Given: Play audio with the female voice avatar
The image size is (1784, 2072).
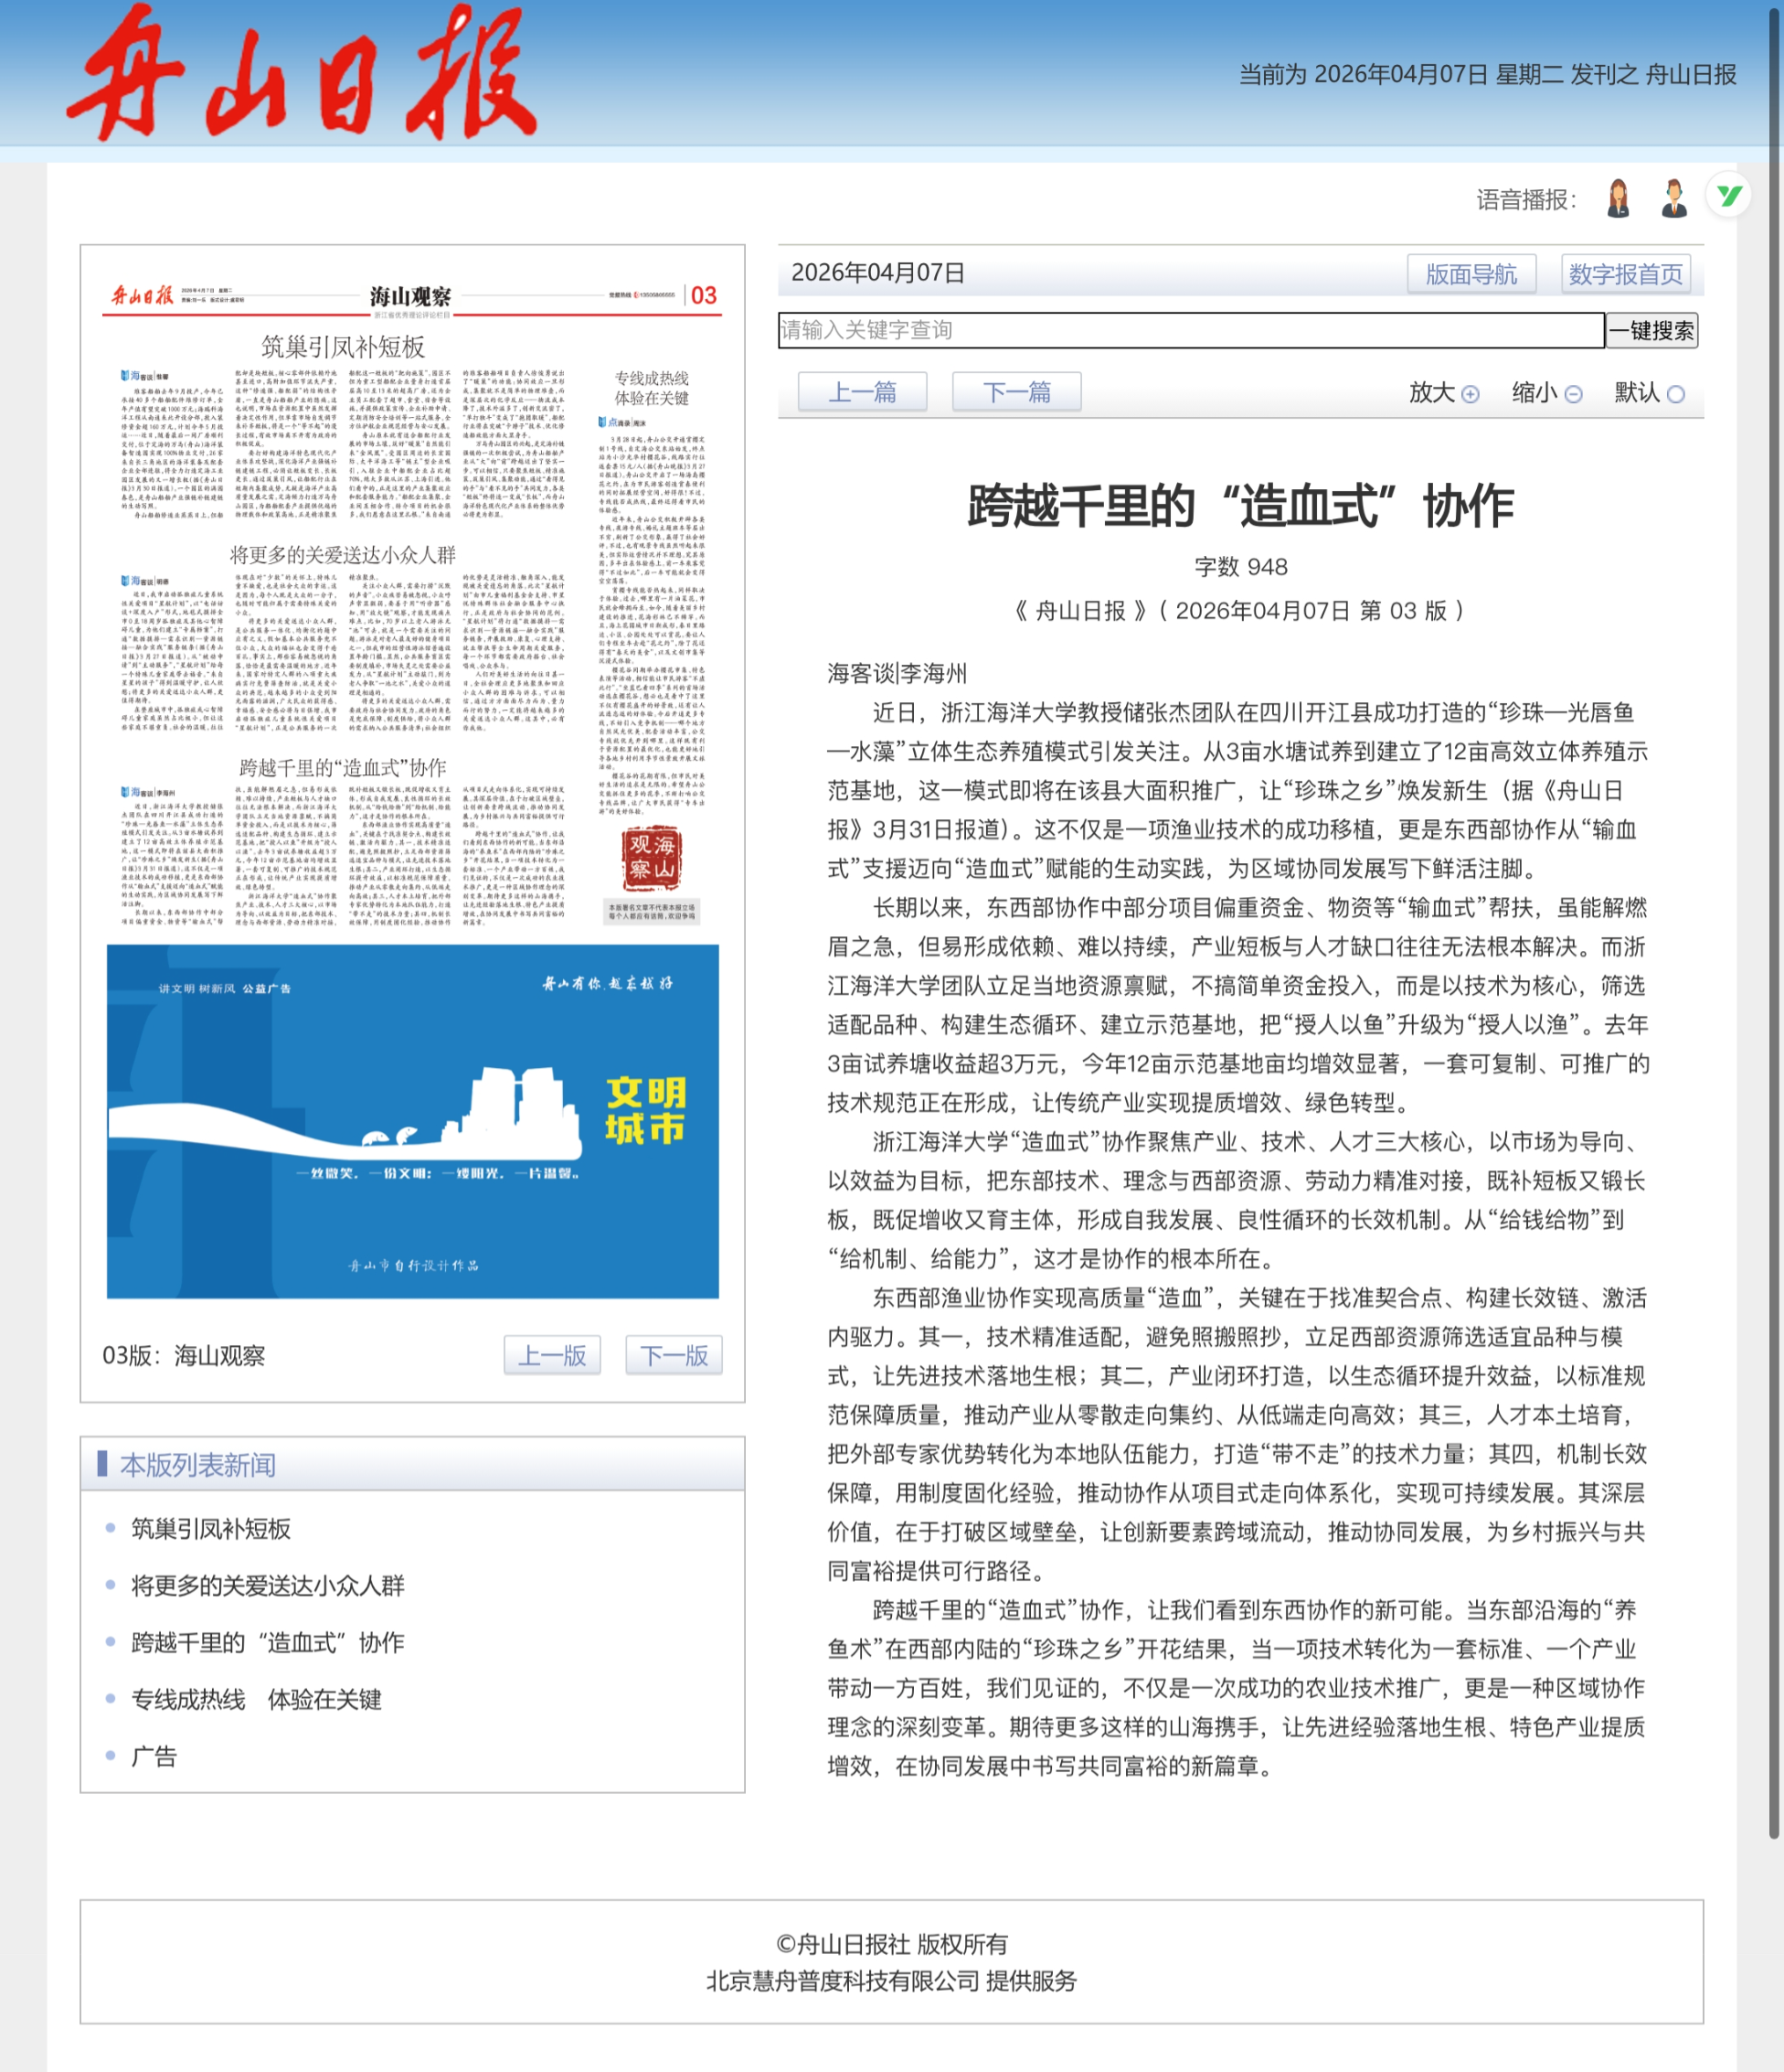Looking at the screenshot, I should (1618, 198).
